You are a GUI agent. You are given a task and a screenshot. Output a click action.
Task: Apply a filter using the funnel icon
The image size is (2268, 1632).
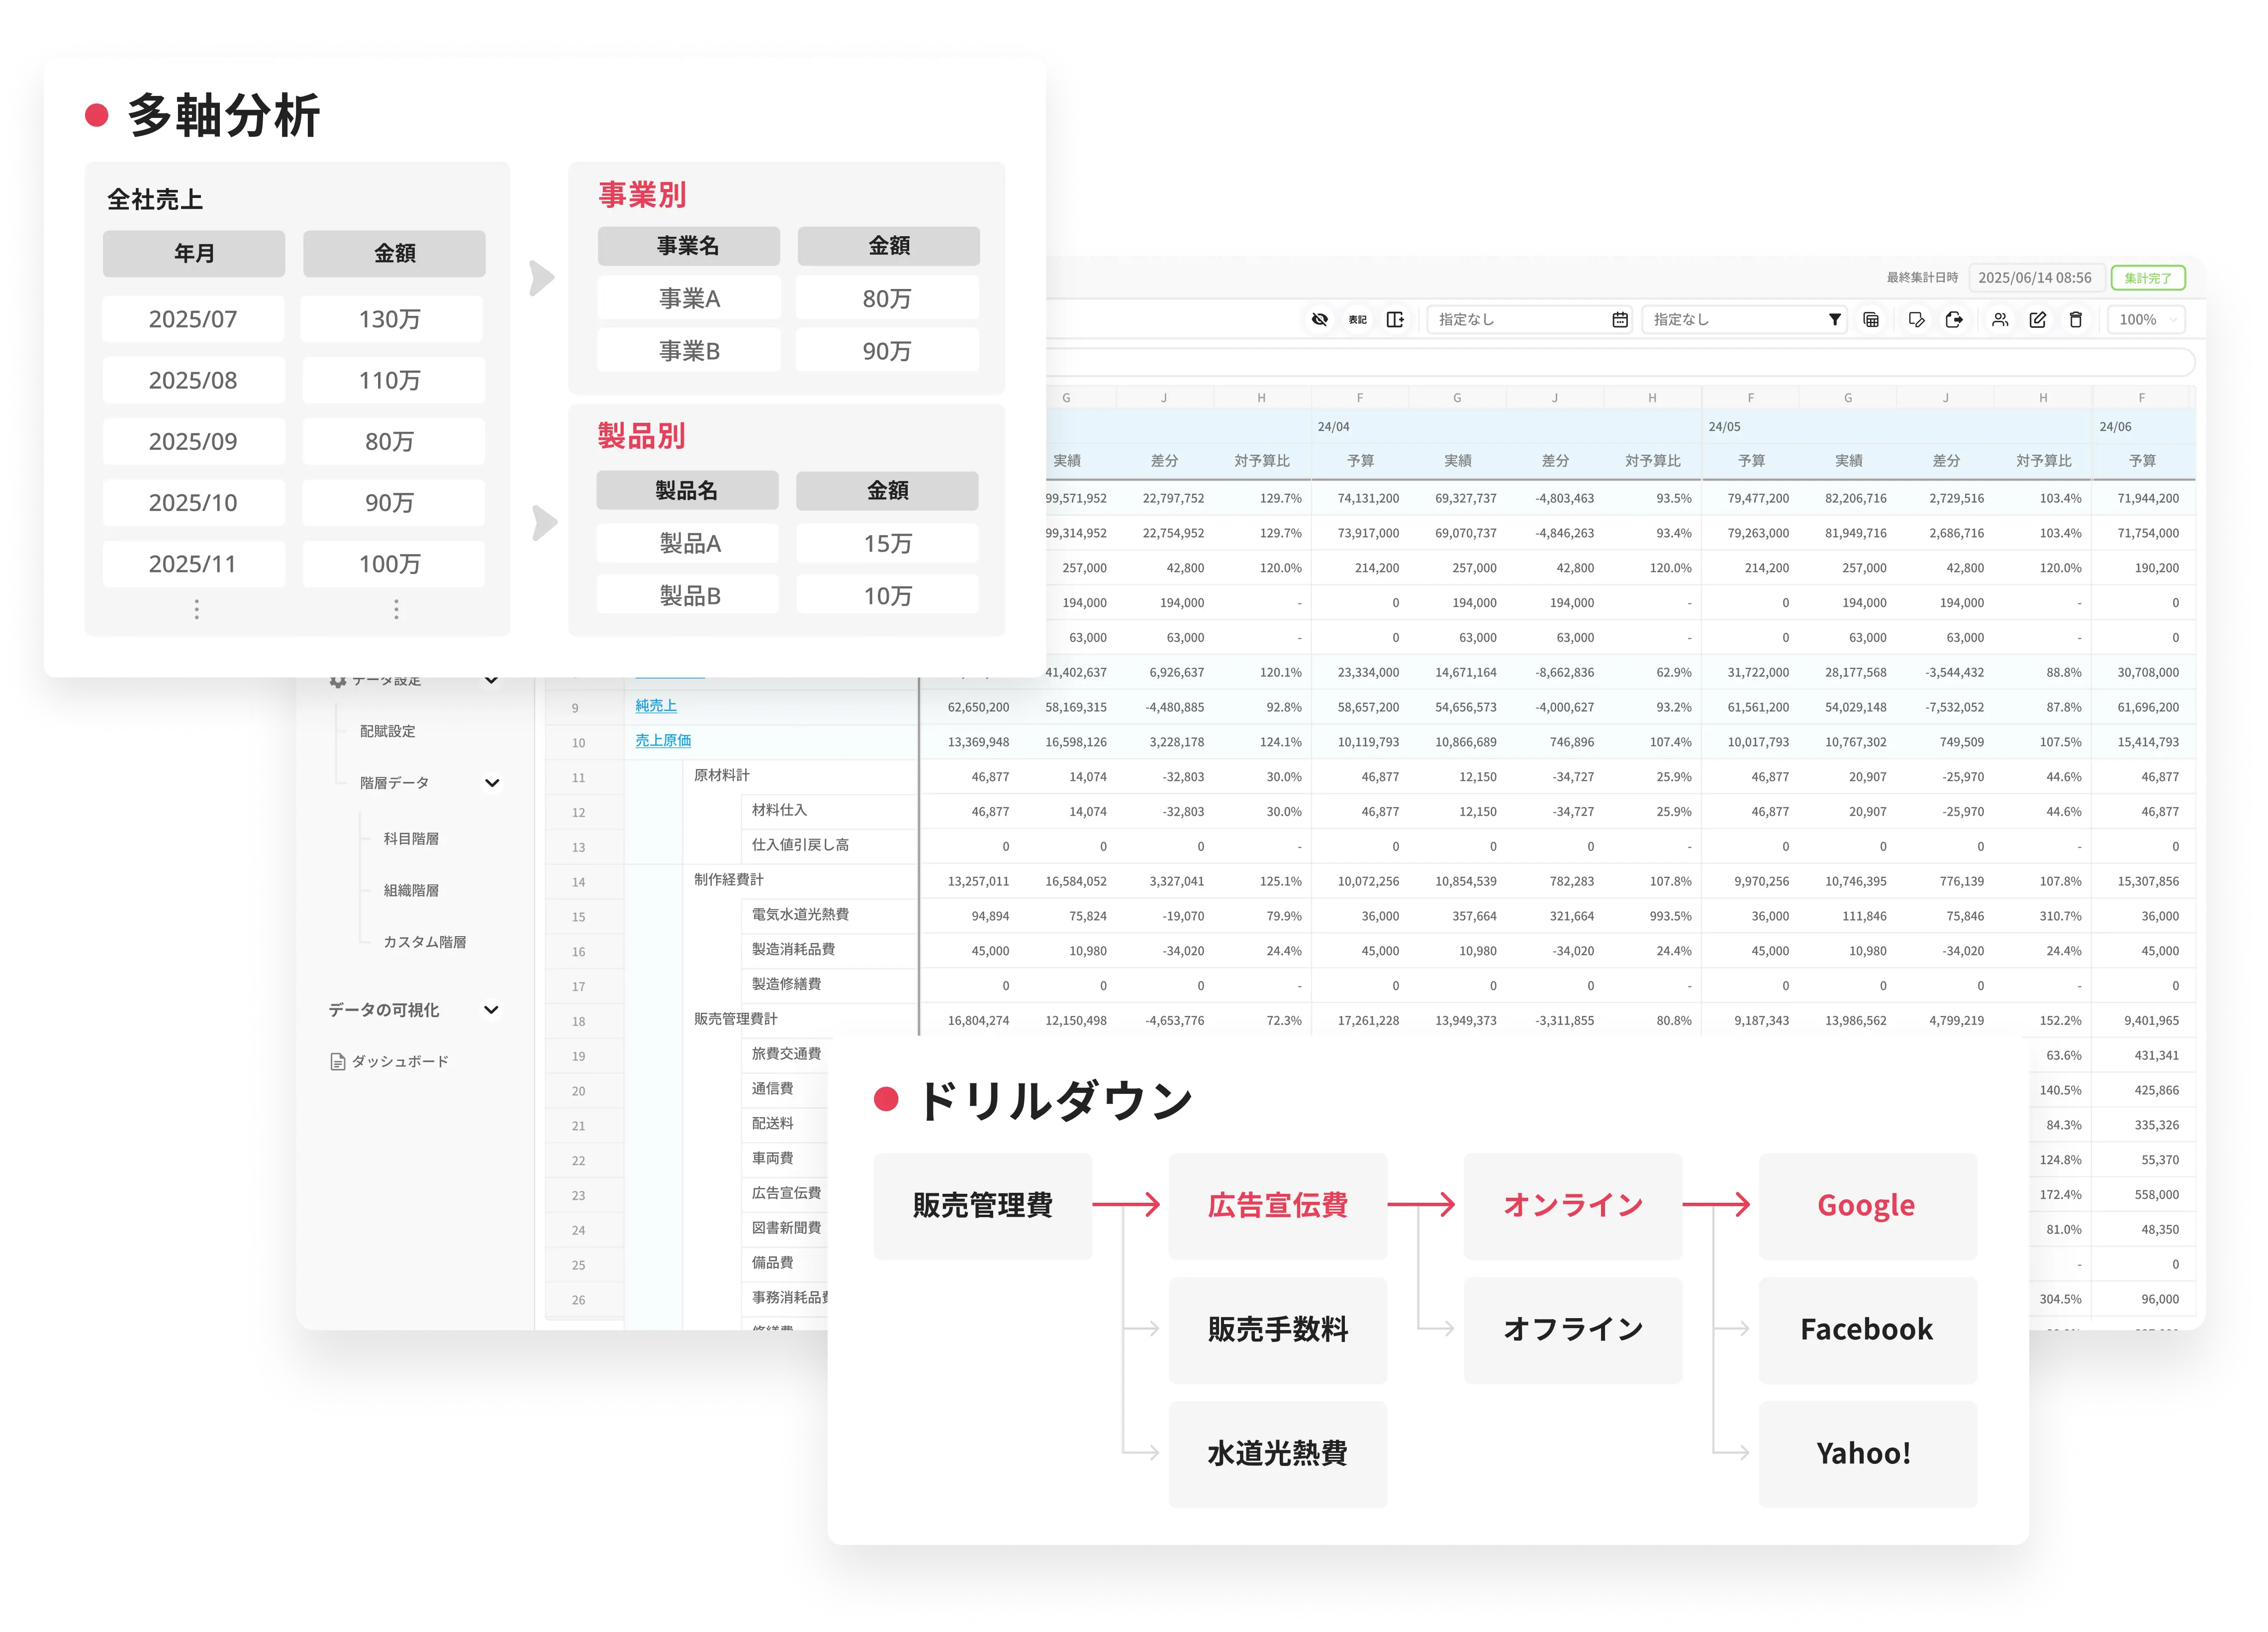pyautogui.click(x=1835, y=320)
